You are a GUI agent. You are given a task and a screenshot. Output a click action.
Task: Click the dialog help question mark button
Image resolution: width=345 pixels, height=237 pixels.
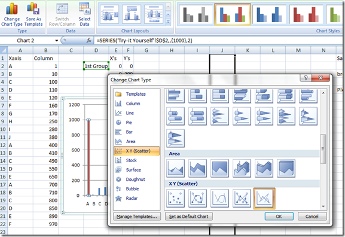pos(306,78)
